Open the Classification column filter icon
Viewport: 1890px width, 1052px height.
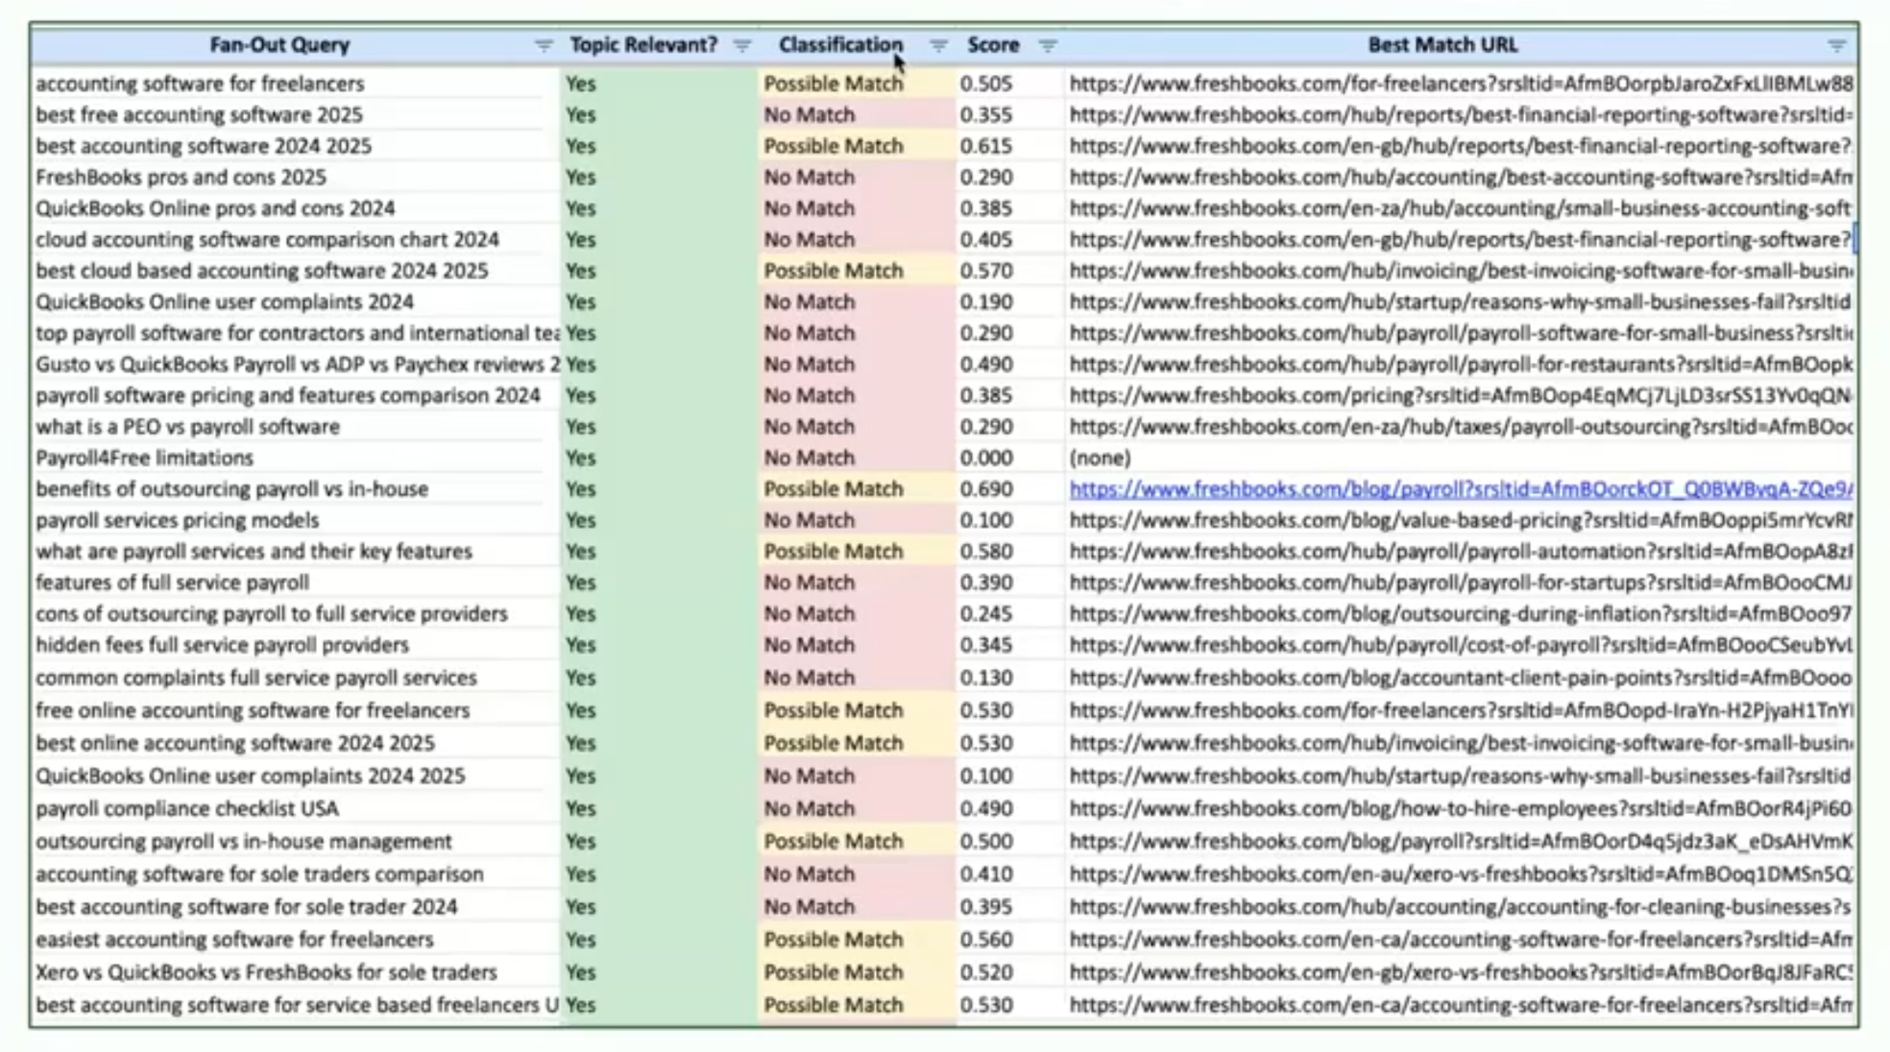pos(938,46)
